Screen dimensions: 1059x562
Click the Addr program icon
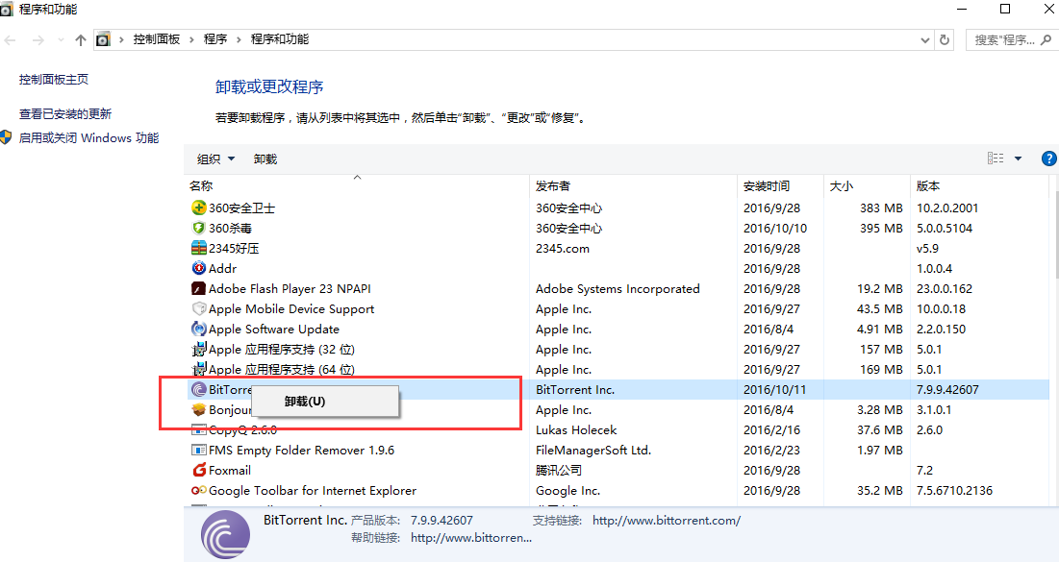tap(198, 269)
